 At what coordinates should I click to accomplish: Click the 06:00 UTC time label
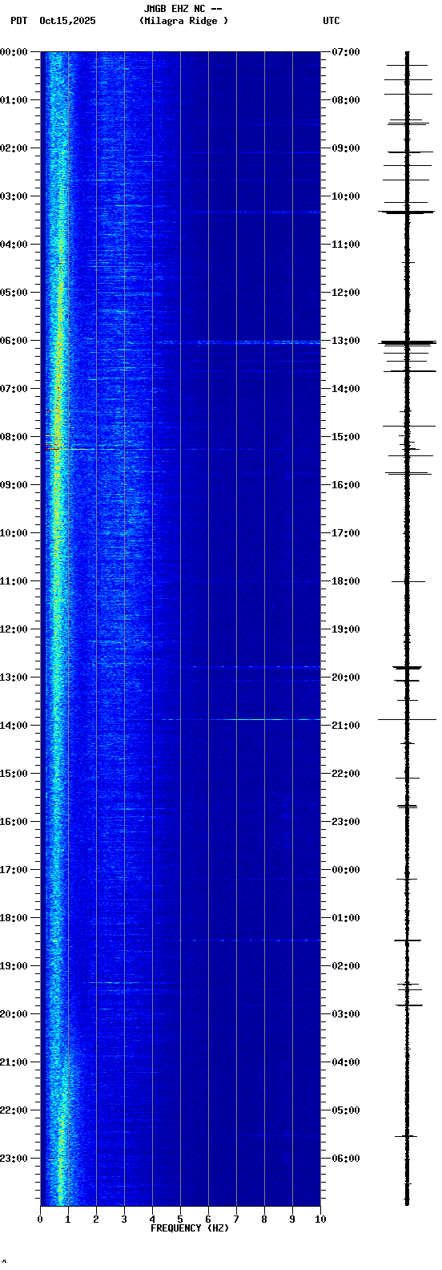tap(346, 1159)
